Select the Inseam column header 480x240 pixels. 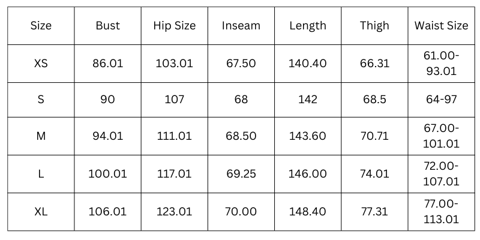point(241,25)
